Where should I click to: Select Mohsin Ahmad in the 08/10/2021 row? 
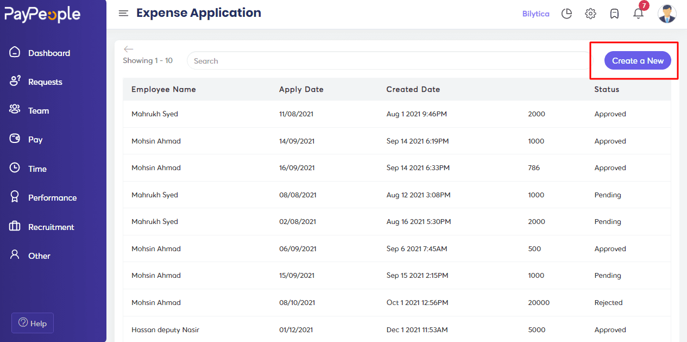pyautogui.click(x=156, y=302)
